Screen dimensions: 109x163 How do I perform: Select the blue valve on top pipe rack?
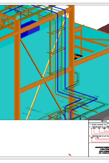pyautogui.click(x=16, y=10)
